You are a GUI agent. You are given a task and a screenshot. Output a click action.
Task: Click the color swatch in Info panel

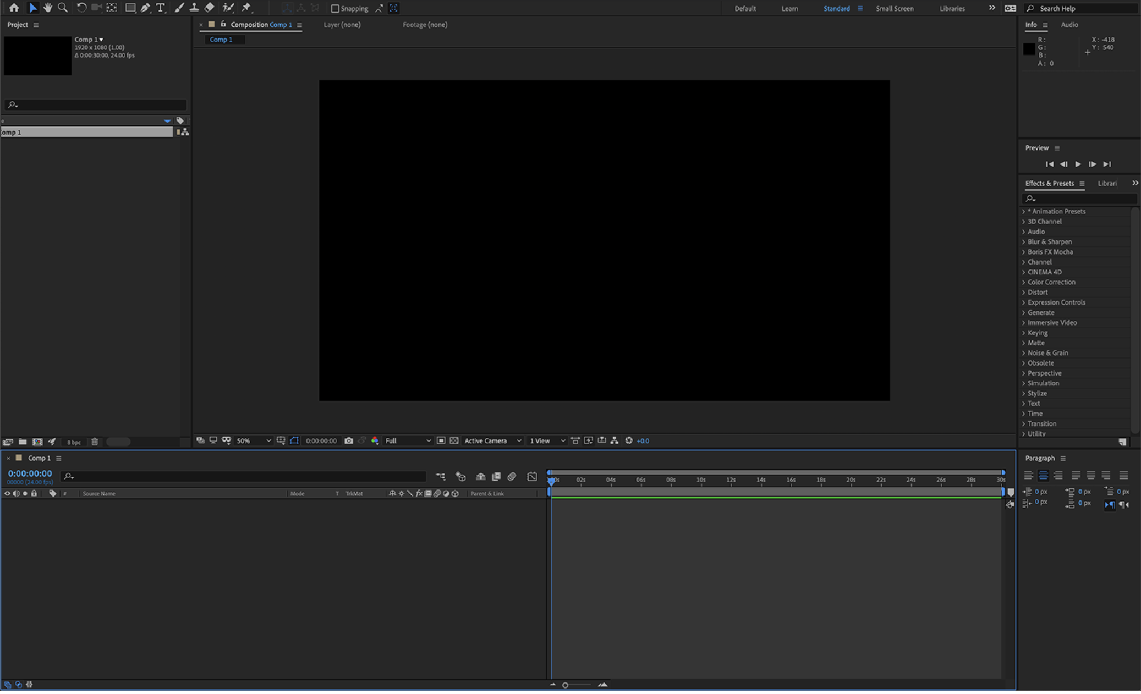pos(1029,49)
